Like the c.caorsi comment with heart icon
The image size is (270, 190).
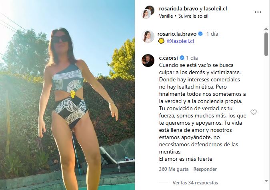[x=254, y=112]
